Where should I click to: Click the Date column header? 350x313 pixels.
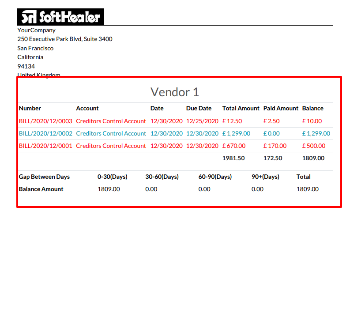[x=157, y=108]
